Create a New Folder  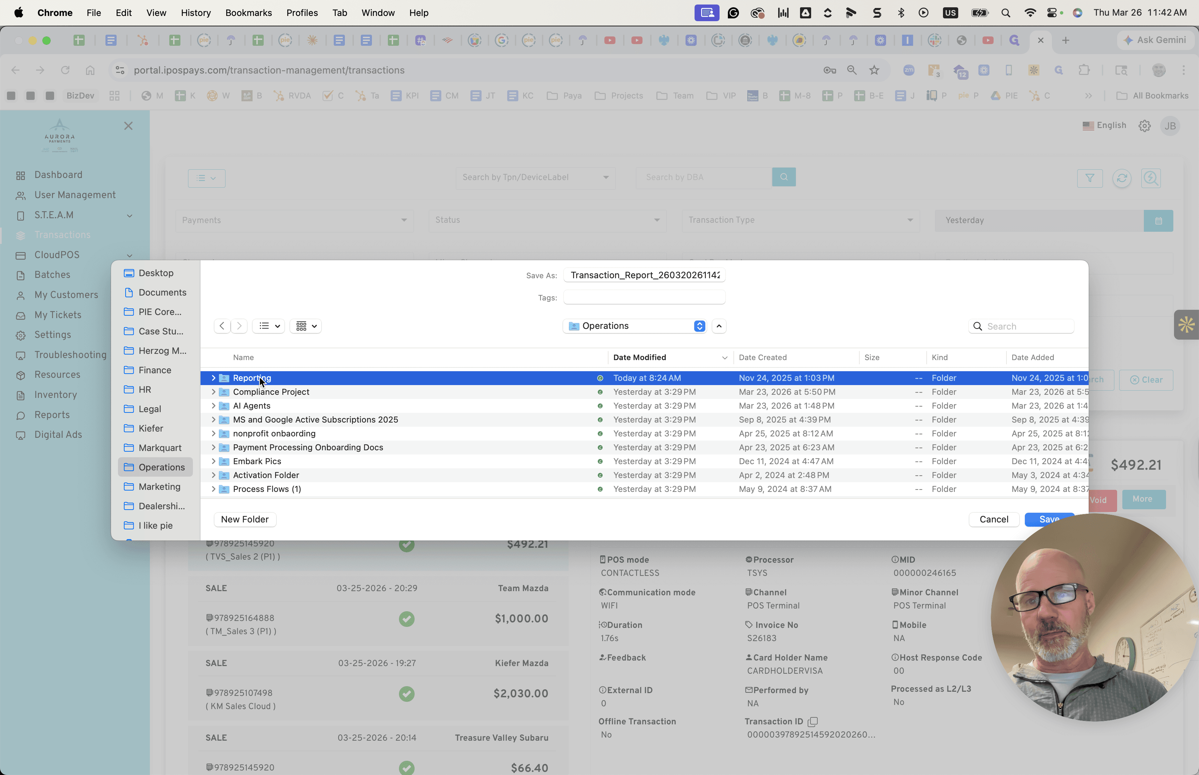coord(245,519)
